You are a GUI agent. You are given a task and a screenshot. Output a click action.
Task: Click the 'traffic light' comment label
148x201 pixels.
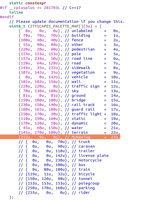click(87, 114)
